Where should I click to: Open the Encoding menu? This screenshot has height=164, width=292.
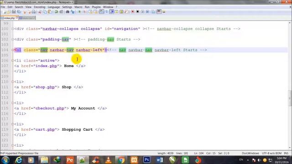[40, 7]
